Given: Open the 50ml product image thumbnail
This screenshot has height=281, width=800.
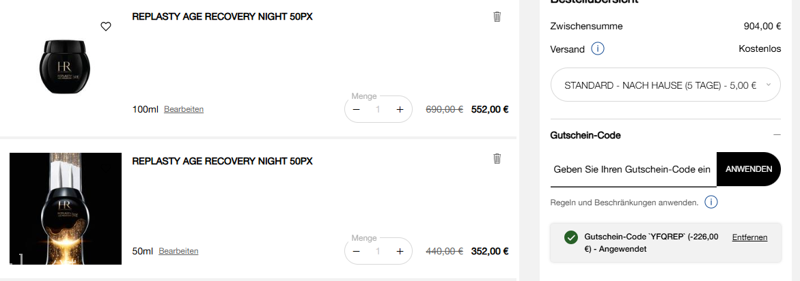Looking at the screenshot, I should (x=65, y=209).
